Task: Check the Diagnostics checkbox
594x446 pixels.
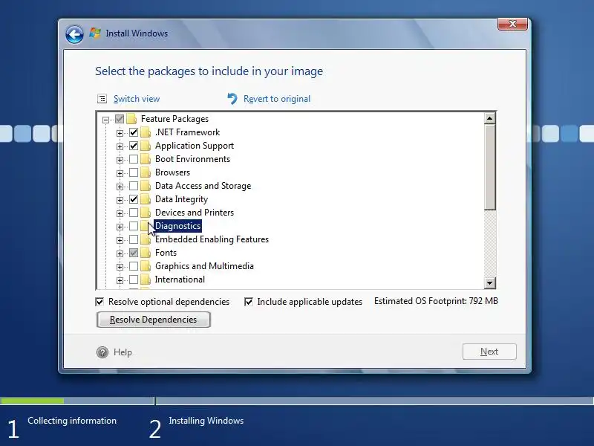Action: click(x=134, y=226)
